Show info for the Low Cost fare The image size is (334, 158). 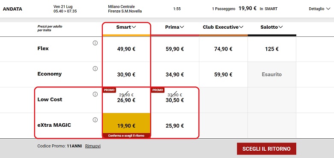(95, 94)
